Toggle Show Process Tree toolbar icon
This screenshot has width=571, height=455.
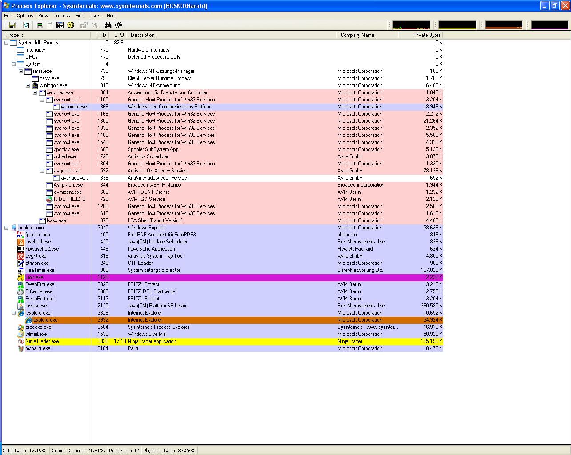[50, 25]
